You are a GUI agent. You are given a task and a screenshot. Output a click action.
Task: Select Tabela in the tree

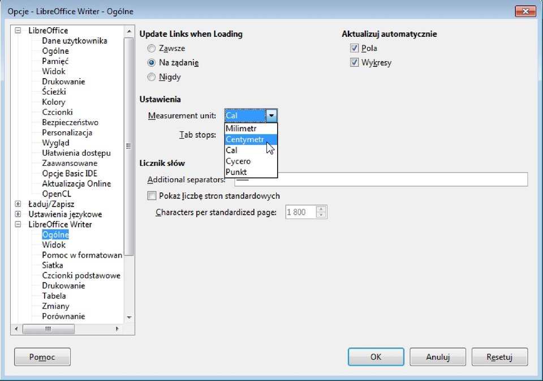tap(54, 296)
